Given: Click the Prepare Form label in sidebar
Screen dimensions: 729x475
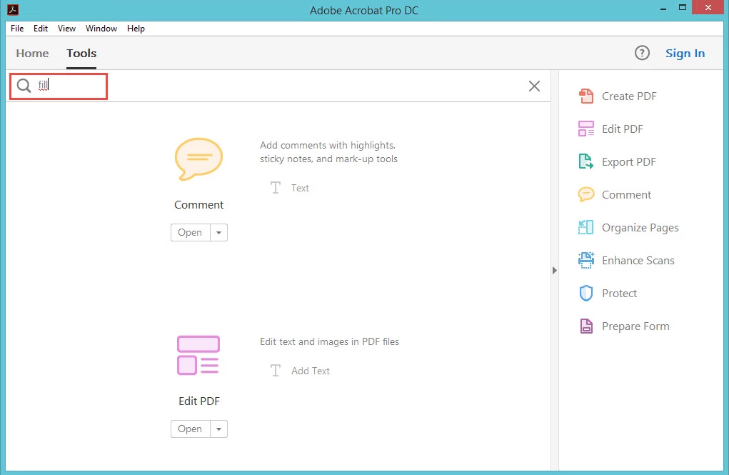Looking at the screenshot, I should [x=635, y=326].
